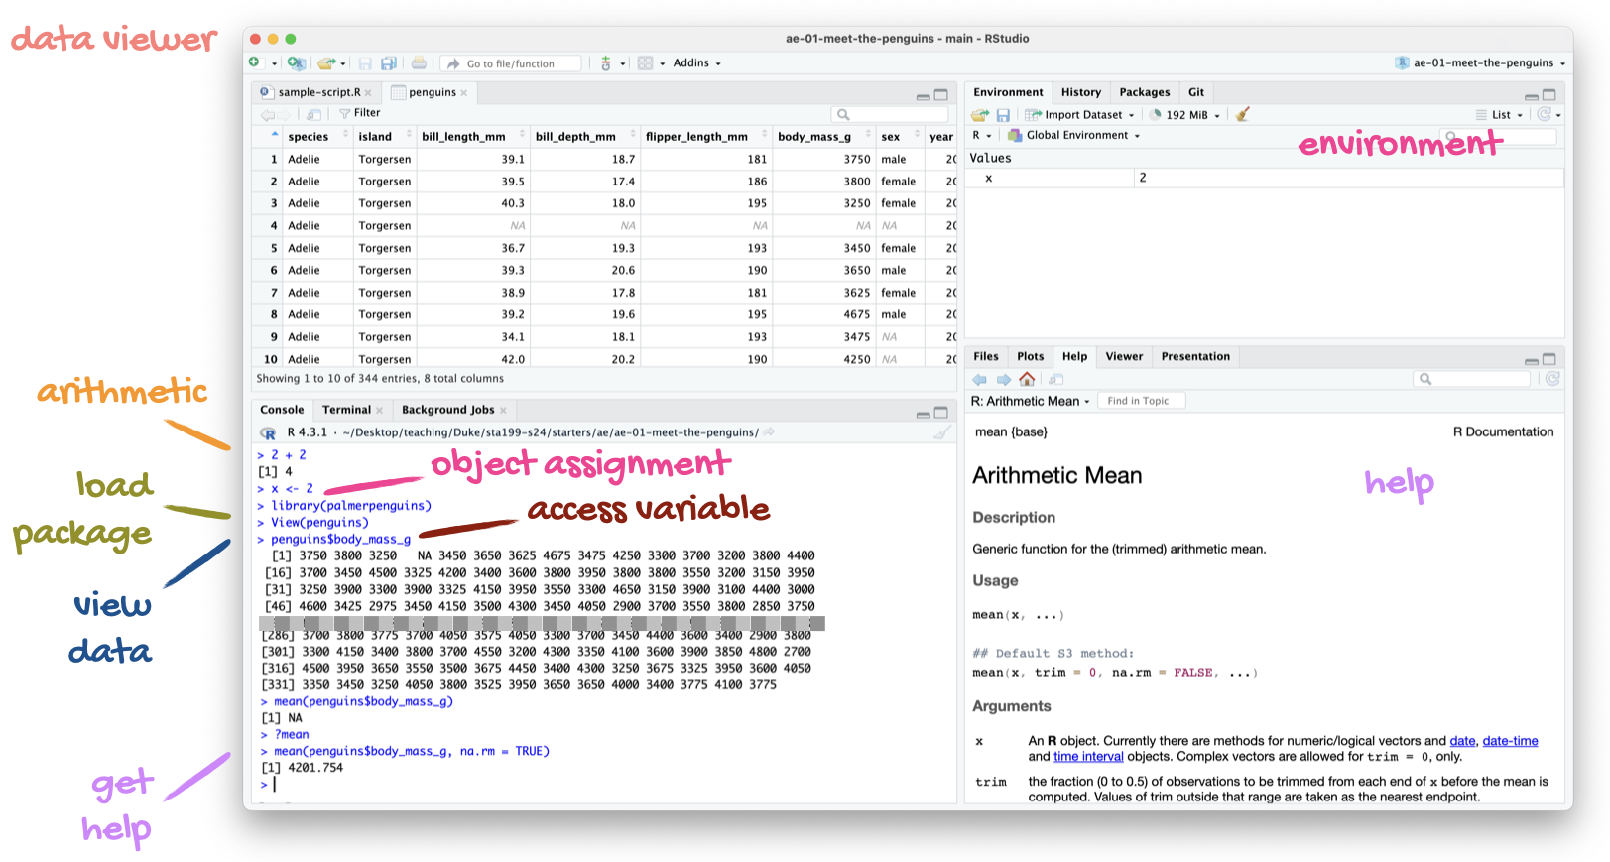
Task: Sort the table by the species column
Action: [x=309, y=137]
